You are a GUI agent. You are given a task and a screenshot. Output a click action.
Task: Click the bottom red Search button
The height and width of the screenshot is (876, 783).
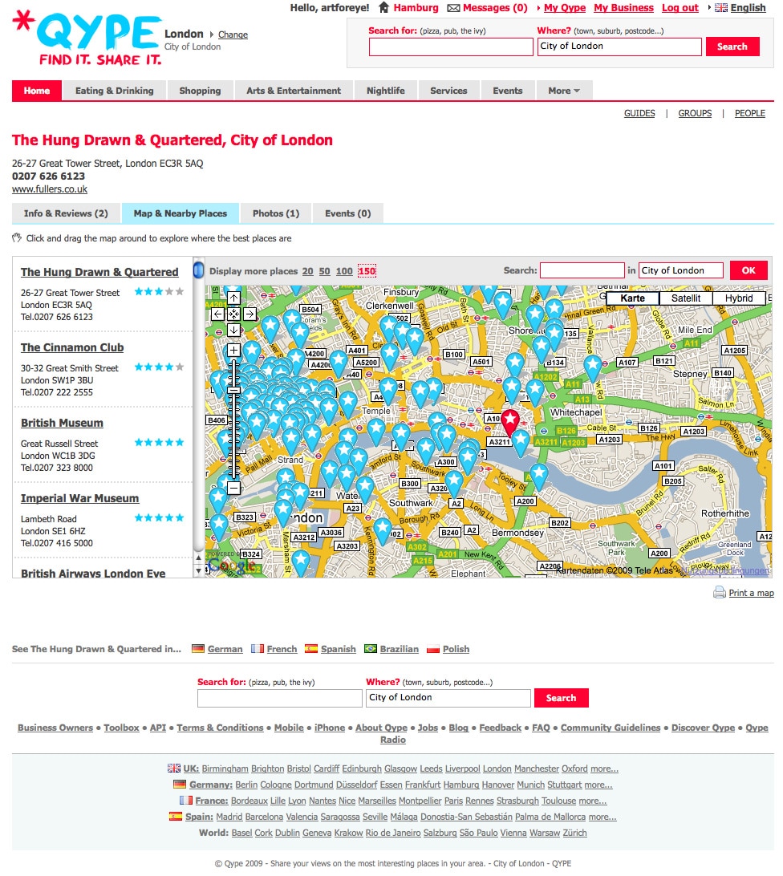(561, 698)
